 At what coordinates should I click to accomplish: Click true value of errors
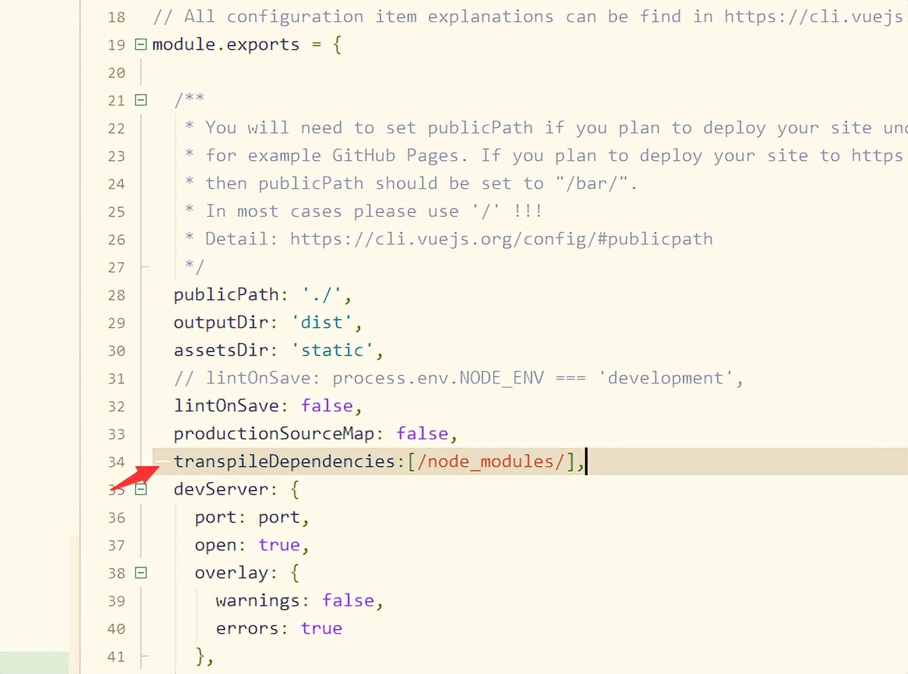click(322, 628)
